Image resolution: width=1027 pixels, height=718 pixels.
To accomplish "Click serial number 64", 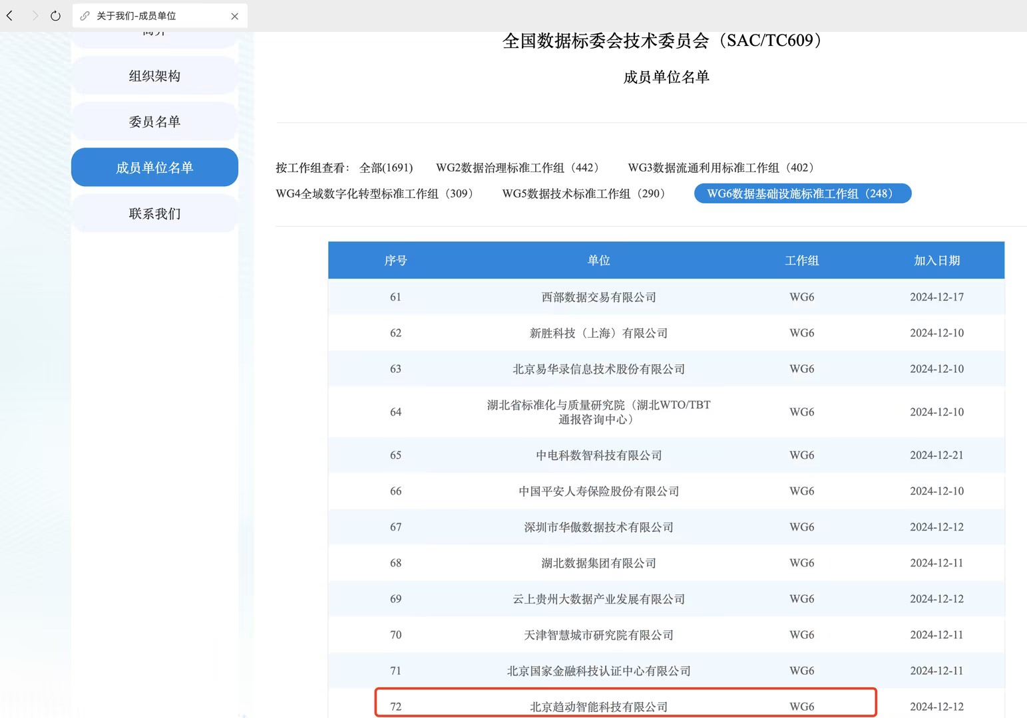I will [395, 412].
